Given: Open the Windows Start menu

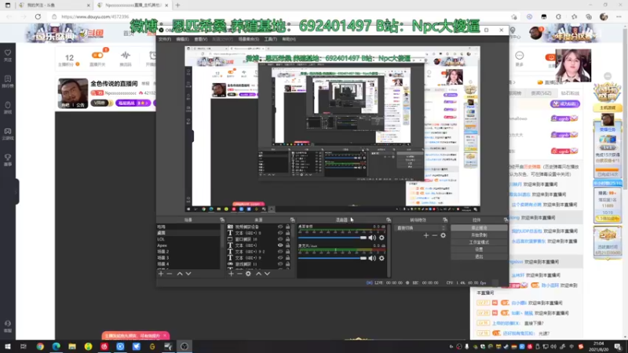Looking at the screenshot, I should [x=8, y=347].
